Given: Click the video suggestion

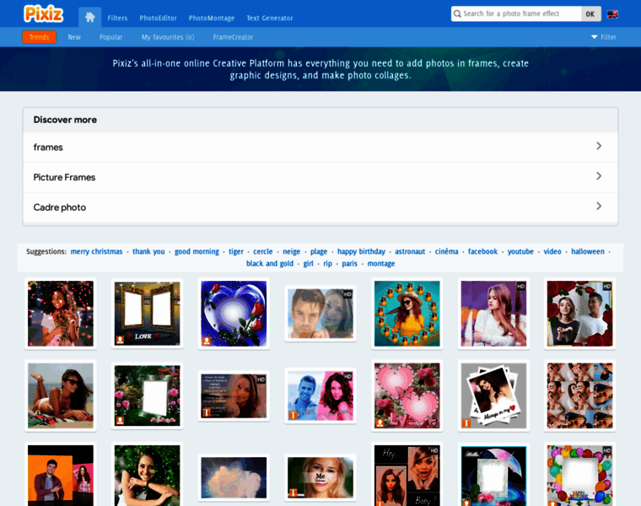Looking at the screenshot, I should 552,251.
